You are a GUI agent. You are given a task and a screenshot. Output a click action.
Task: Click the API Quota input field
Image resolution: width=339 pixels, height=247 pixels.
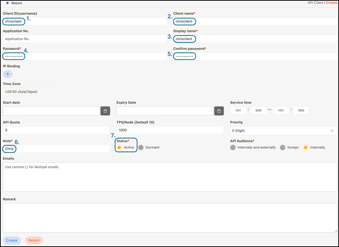tap(56, 130)
